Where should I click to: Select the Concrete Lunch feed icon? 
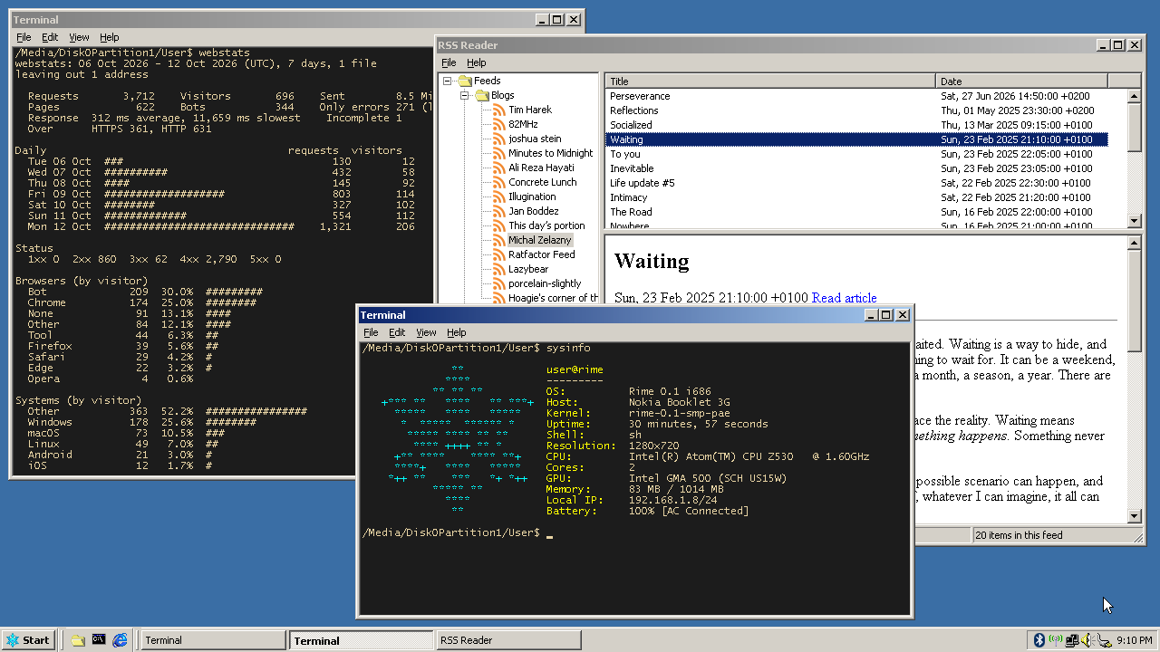pyautogui.click(x=499, y=182)
